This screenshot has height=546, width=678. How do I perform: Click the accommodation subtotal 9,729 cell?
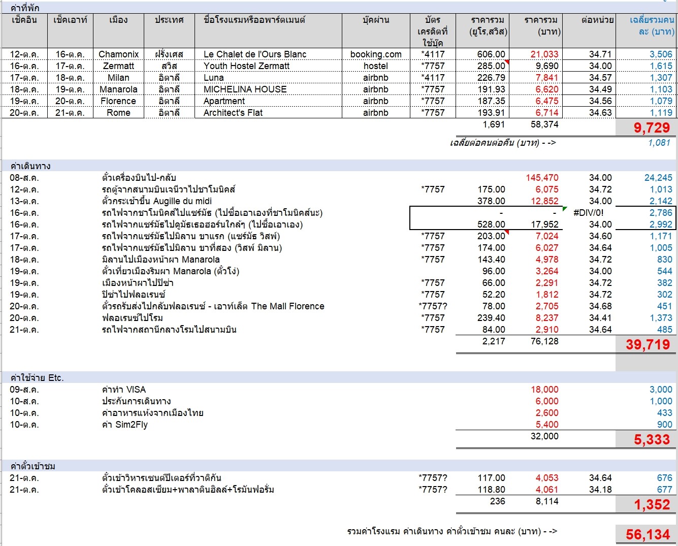coord(646,127)
